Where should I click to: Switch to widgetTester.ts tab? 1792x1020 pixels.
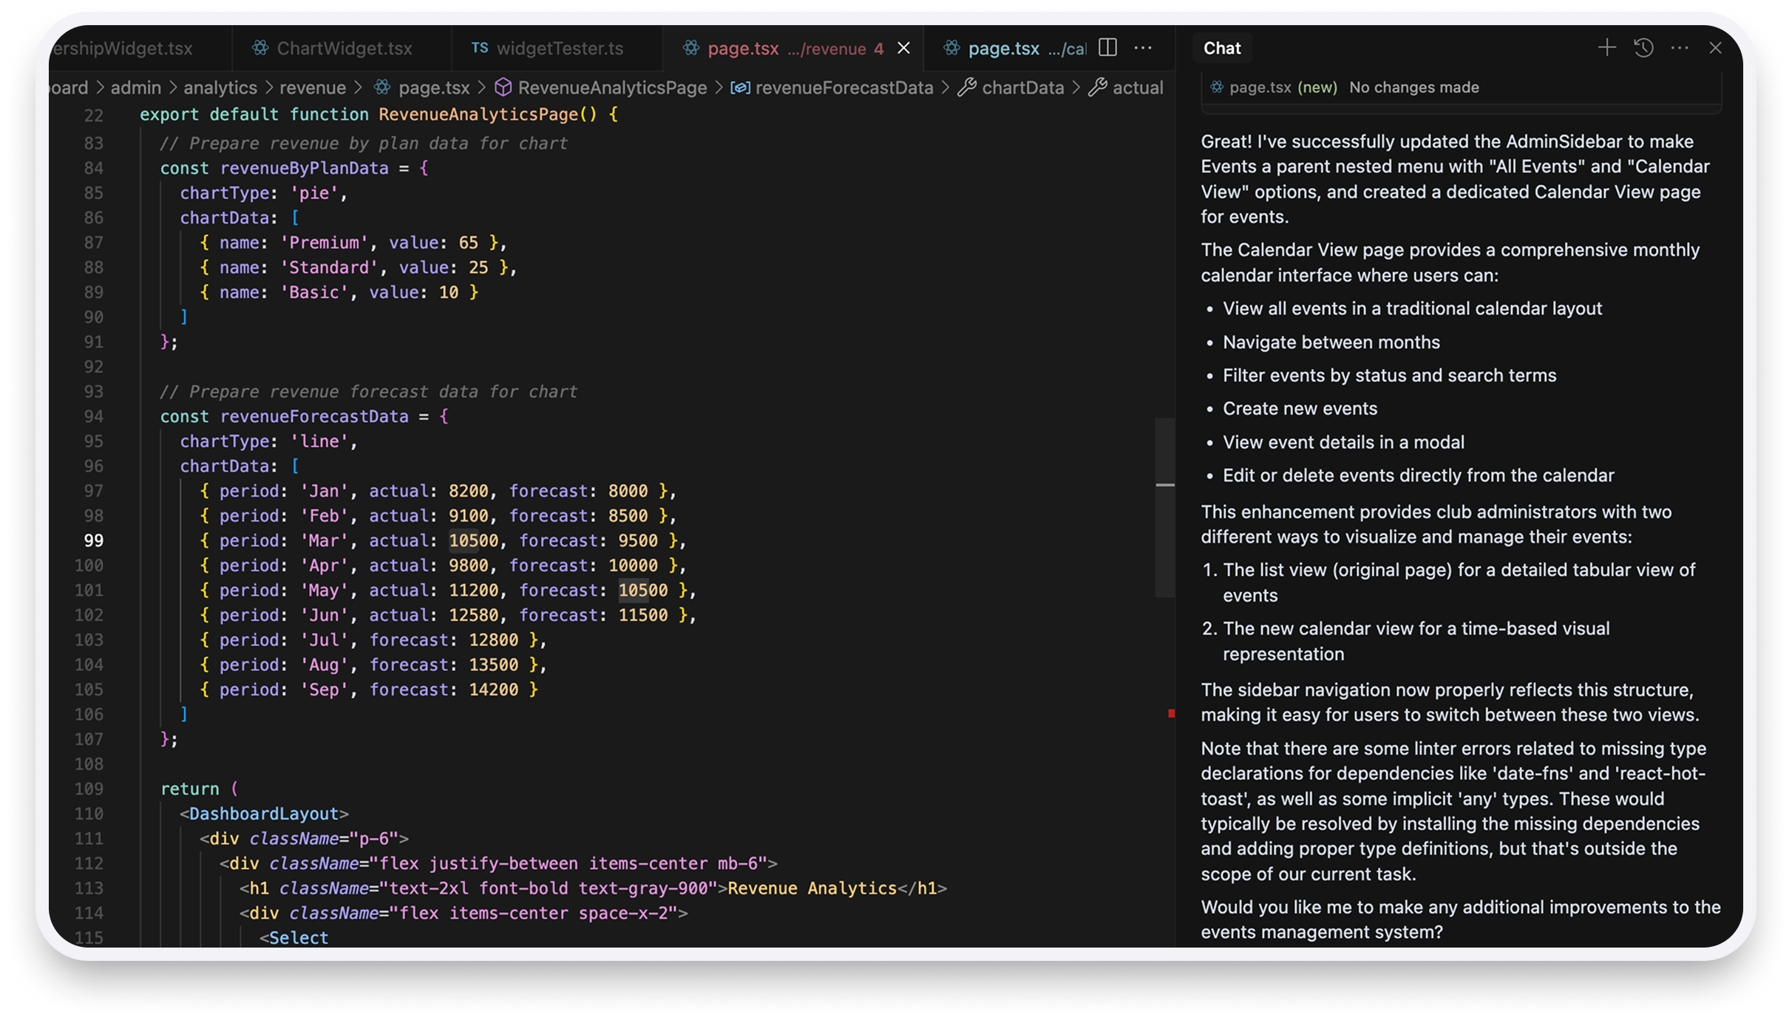point(557,49)
